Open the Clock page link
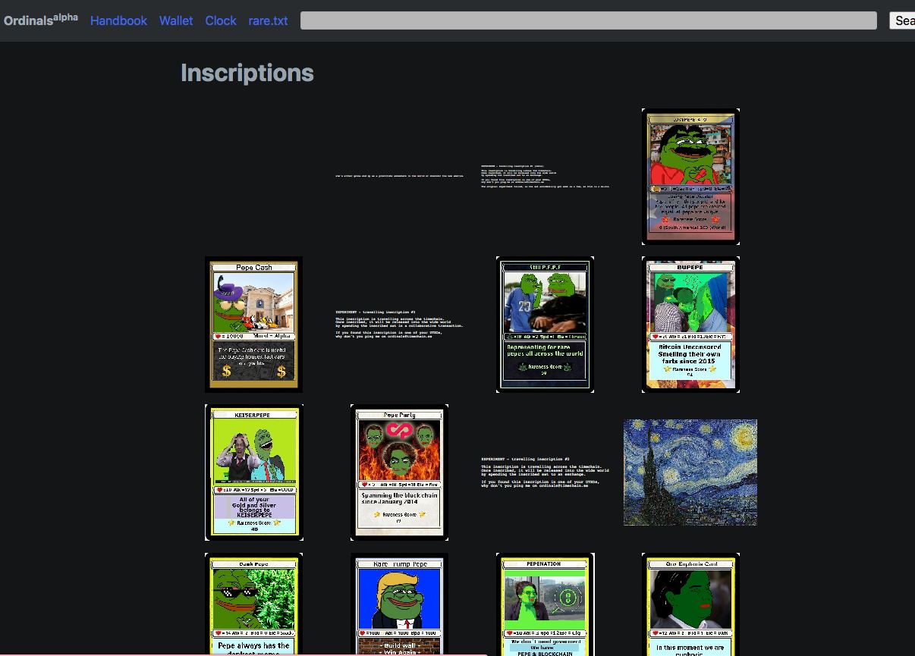The height and width of the screenshot is (656, 915). [221, 20]
